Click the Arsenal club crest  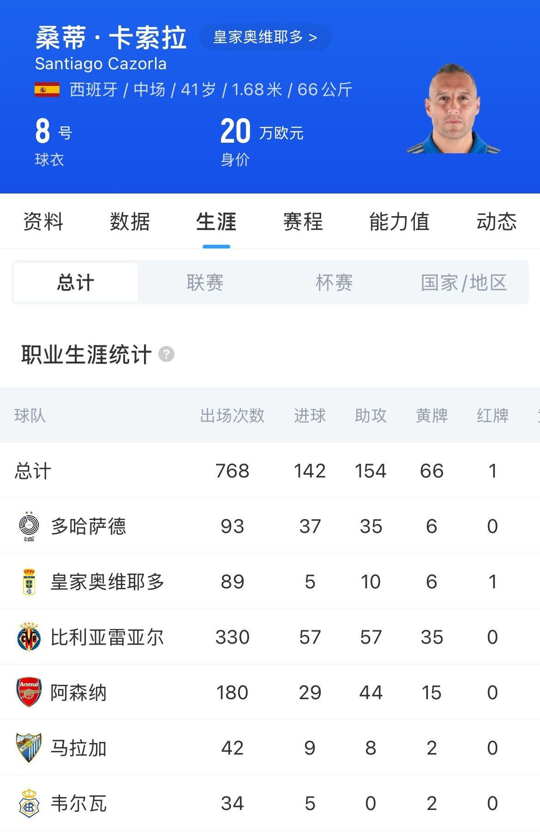pyautogui.click(x=29, y=692)
